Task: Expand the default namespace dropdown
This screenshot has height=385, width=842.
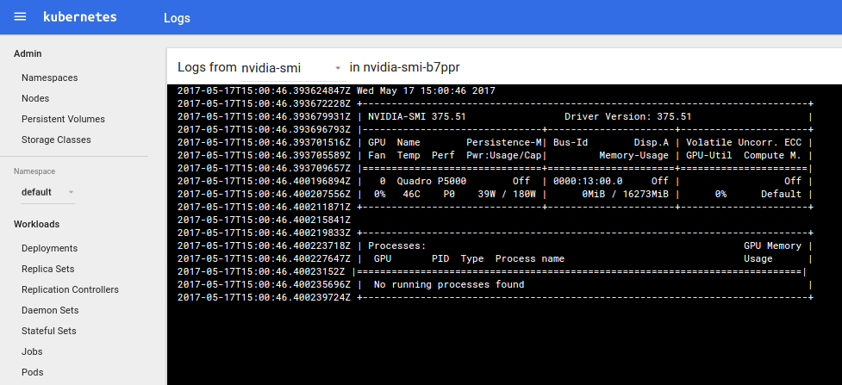Action: coord(47,192)
